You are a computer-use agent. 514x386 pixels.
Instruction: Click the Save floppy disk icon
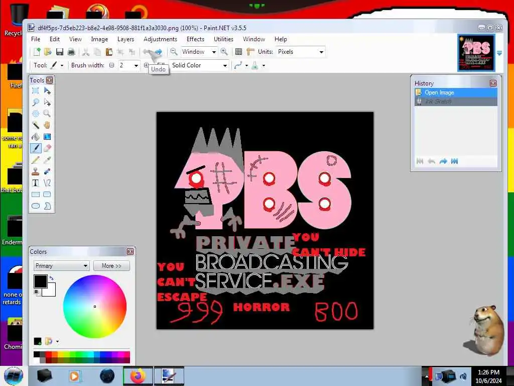pos(60,52)
